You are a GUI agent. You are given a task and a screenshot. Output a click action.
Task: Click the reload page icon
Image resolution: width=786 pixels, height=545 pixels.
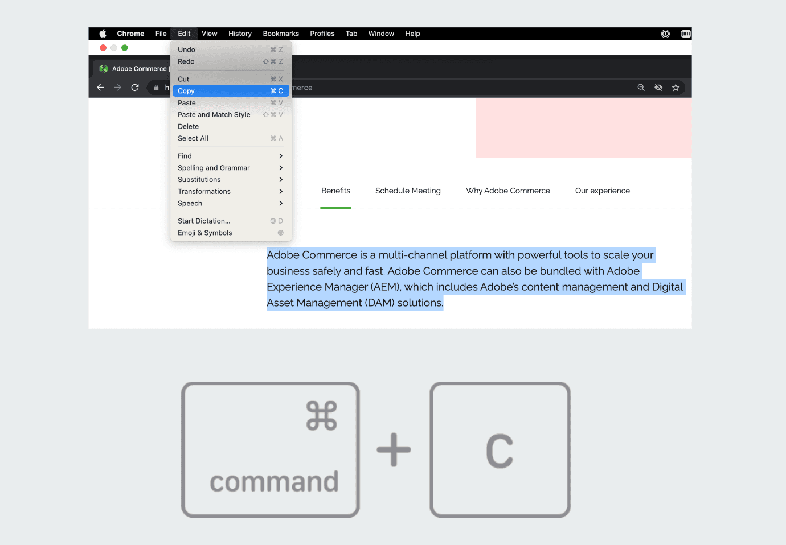pyautogui.click(x=135, y=88)
